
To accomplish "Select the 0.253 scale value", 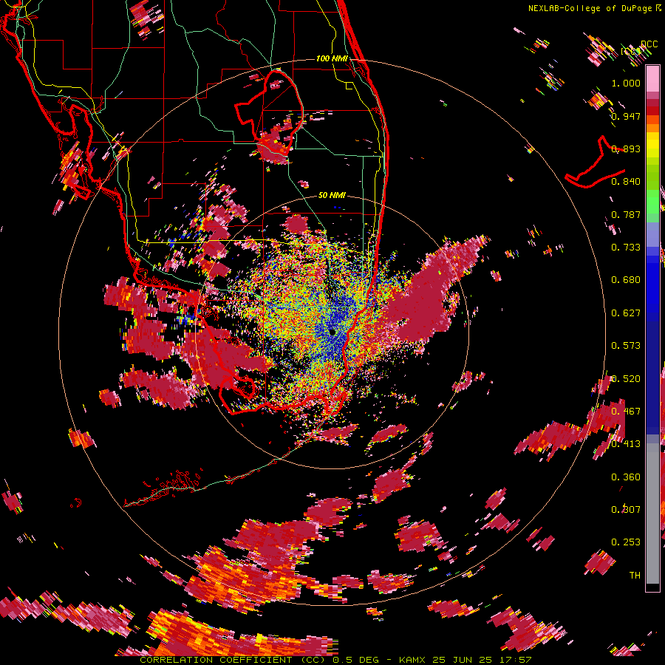I will click(x=626, y=542).
